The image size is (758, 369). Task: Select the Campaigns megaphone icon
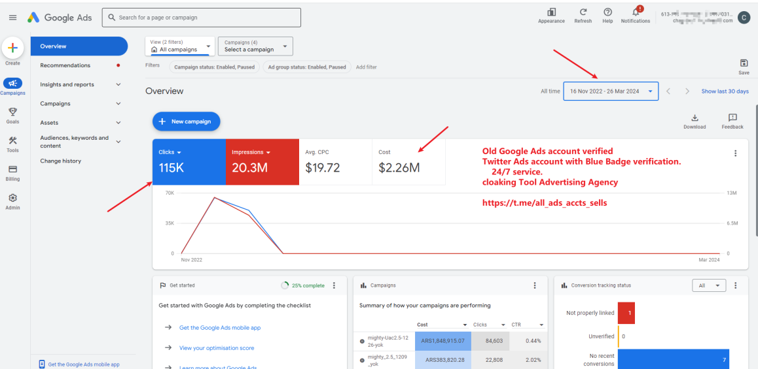click(12, 83)
